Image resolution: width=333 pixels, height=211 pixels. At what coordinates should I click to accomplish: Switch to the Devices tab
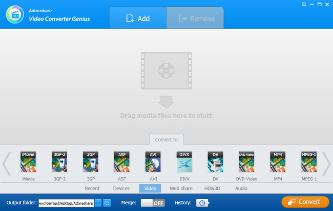121,189
